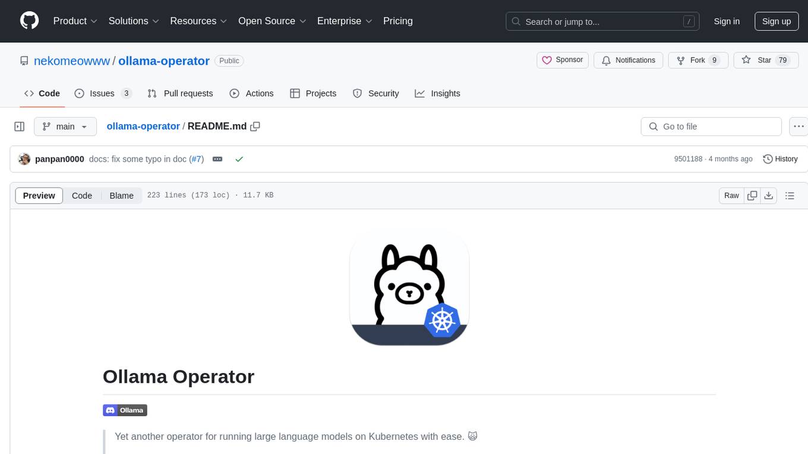The width and height of the screenshot is (808, 454).
Task: Switch to the Pull requests tab
Action: (x=180, y=93)
